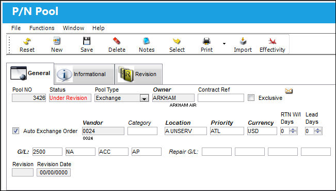This screenshot has width=336, height=191.
Task: Switch to the Revision tab
Action: coord(138,74)
